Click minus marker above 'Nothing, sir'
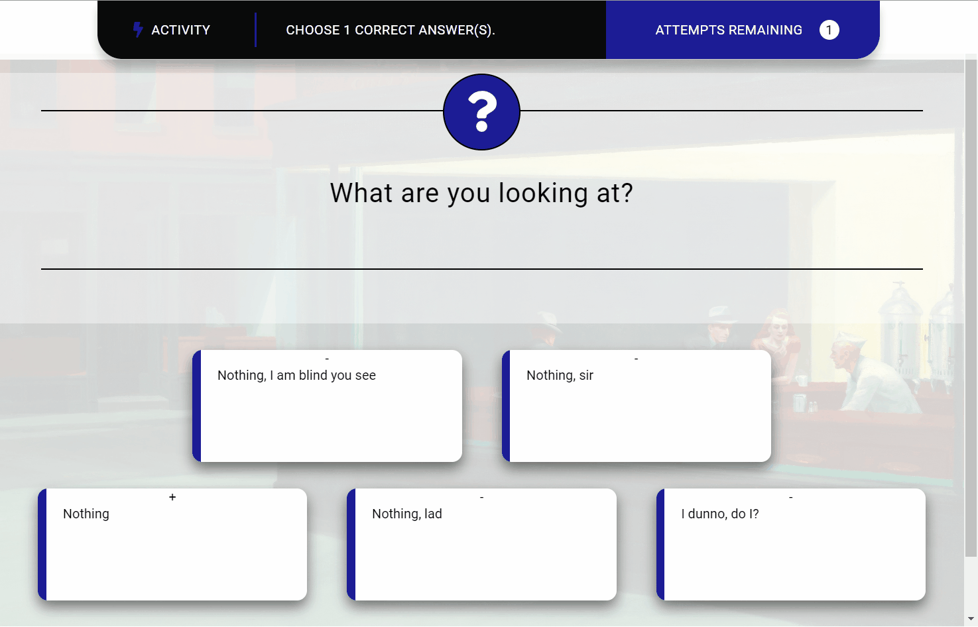 (x=636, y=359)
